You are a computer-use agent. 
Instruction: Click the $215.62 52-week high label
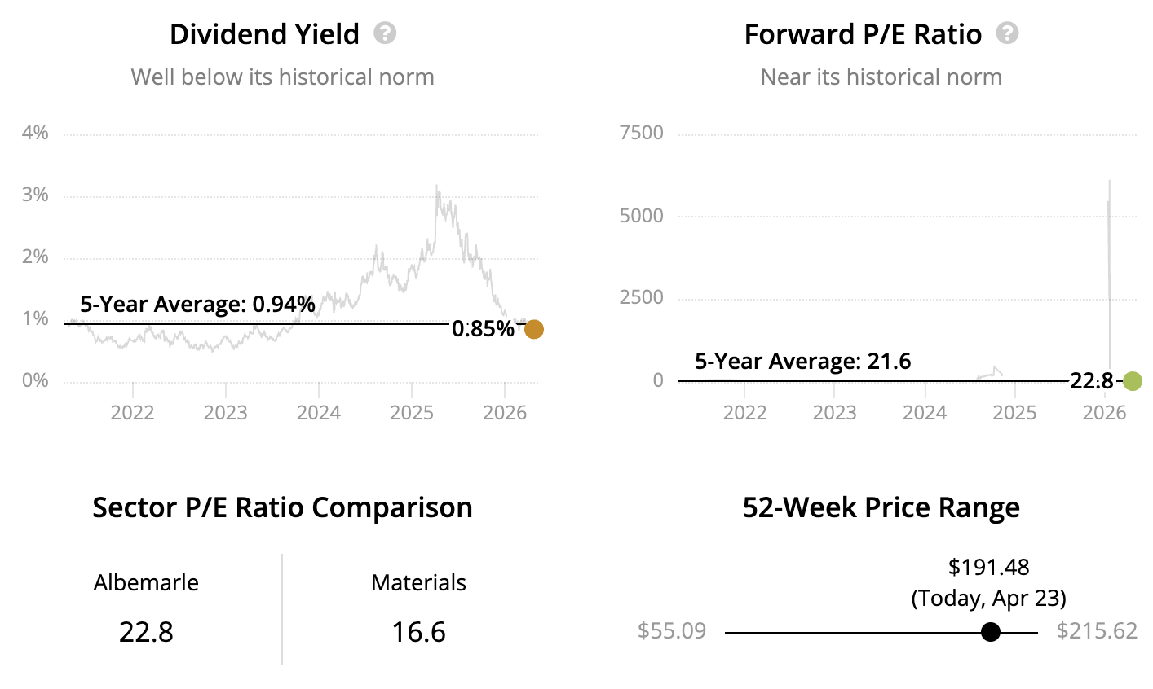1097,631
